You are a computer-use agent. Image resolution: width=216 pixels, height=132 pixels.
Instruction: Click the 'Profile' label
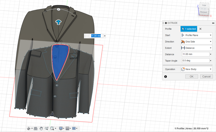(x=168, y=29)
